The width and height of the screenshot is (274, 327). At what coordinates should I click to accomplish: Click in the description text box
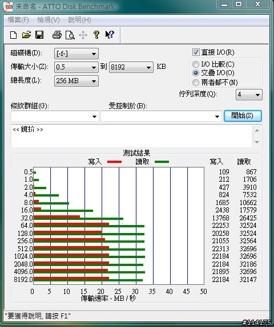132,136
